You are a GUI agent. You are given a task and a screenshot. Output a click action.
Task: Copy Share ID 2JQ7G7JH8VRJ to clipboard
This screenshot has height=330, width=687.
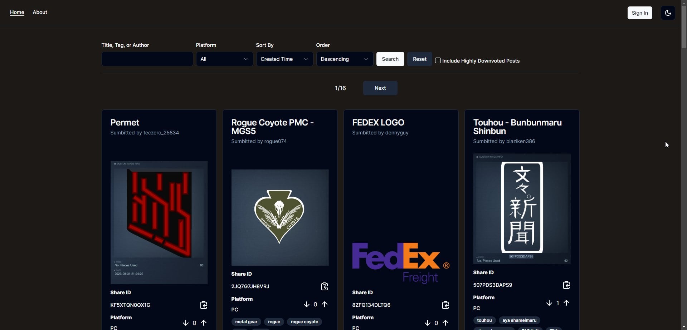pos(325,286)
